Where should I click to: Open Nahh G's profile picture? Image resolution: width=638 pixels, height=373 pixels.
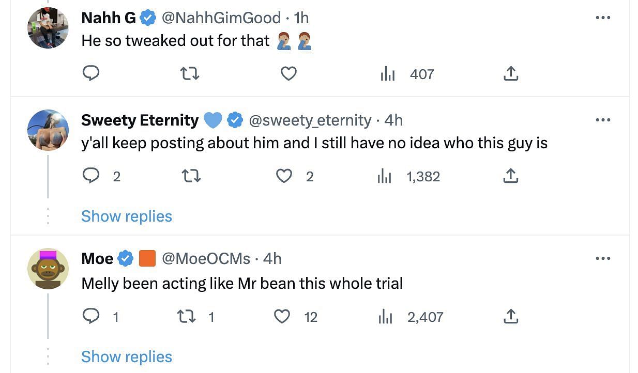click(x=48, y=27)
